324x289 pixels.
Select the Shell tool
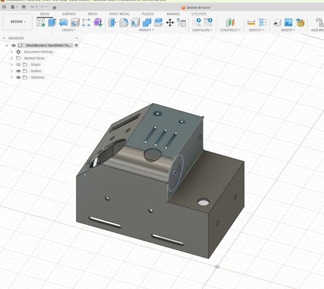point(135,22)
